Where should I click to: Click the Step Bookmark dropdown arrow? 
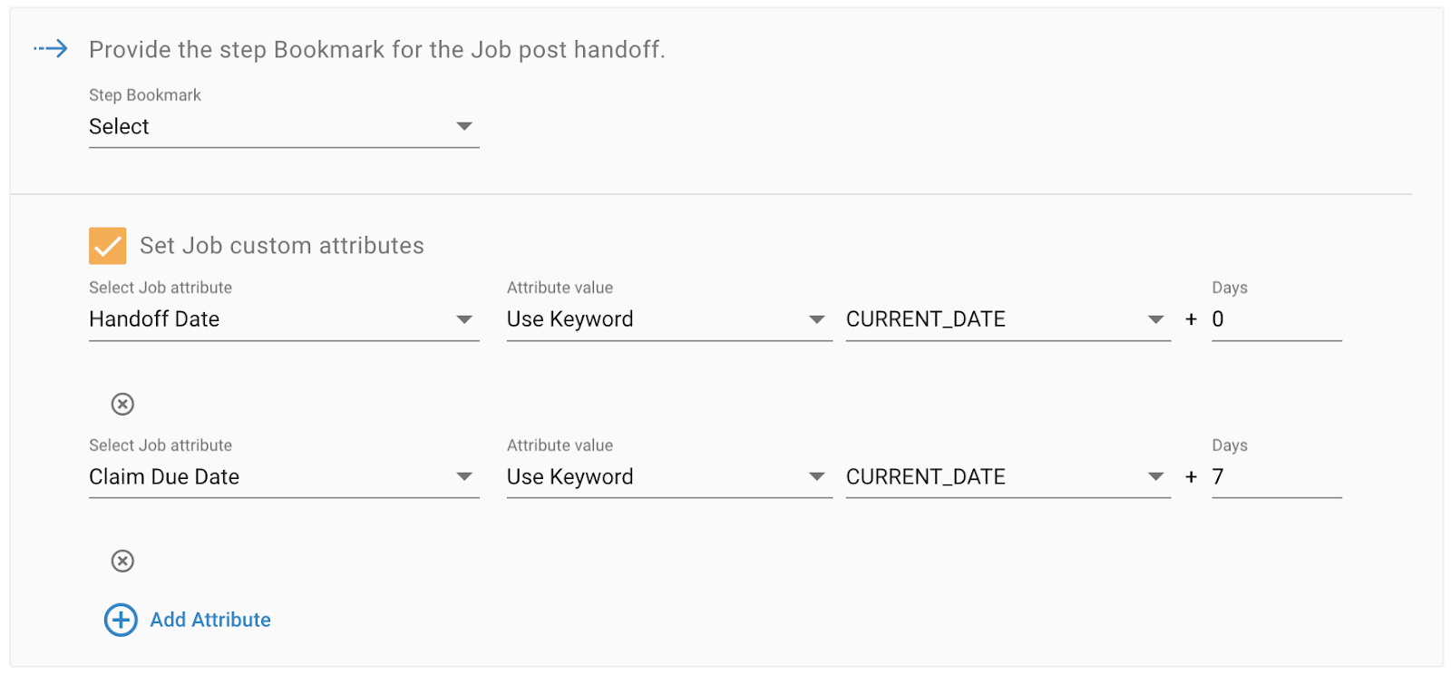click(x=464, y=126)
